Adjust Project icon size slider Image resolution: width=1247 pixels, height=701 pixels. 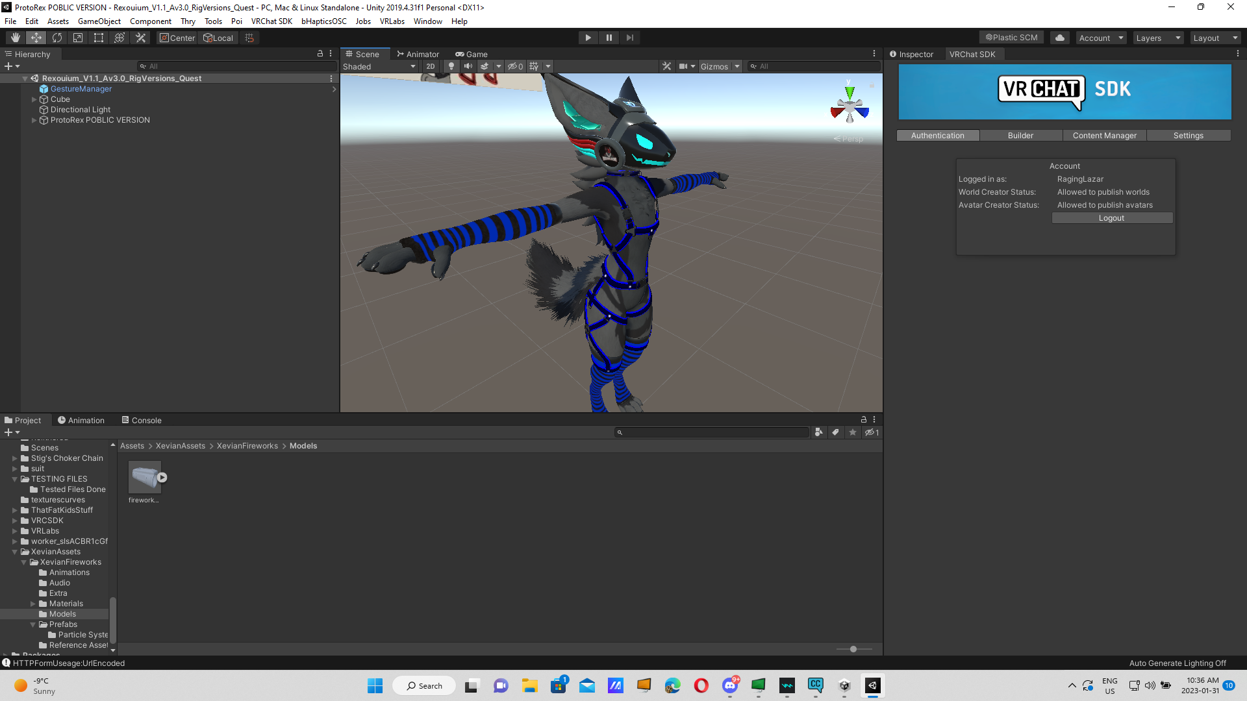[x=853, y=649]
